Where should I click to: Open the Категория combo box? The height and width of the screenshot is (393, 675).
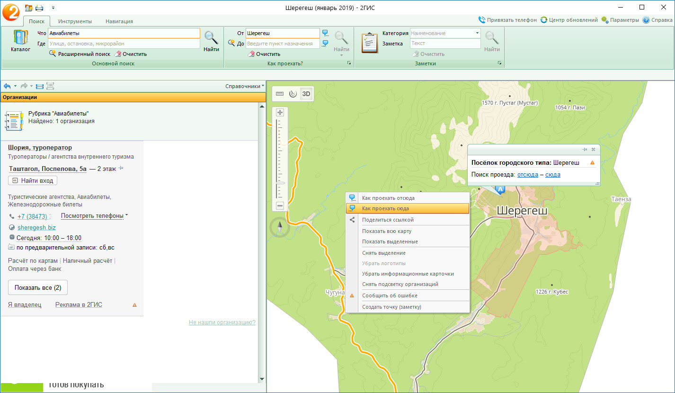445,33
